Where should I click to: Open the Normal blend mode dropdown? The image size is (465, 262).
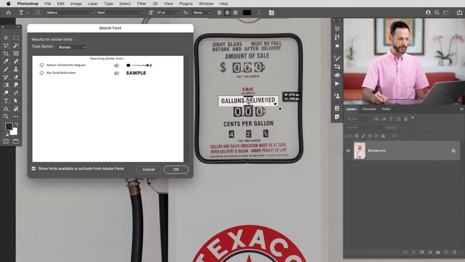click(363, 127)
